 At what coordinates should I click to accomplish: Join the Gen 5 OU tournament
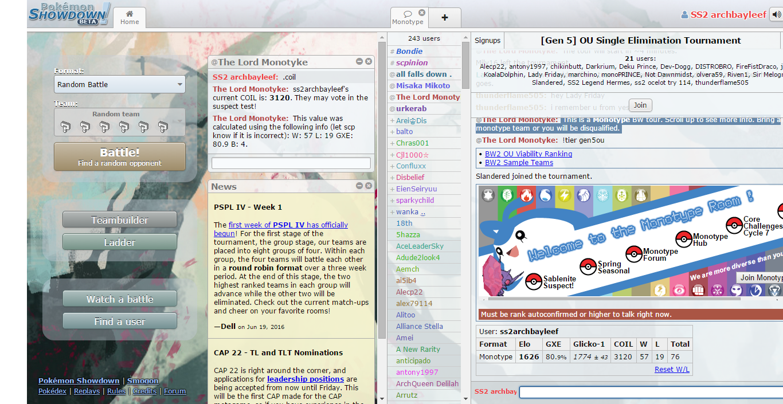point(640,105)
